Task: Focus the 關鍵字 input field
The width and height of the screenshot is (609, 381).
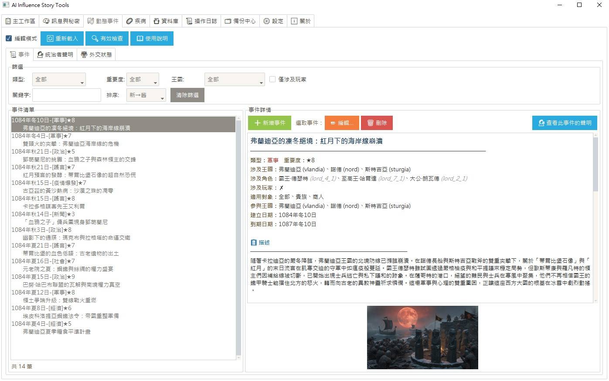Action: tap(67, 95)
